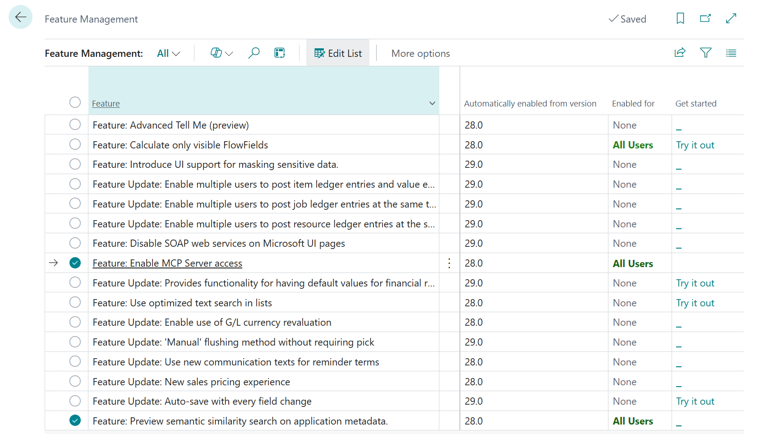Click Enabled for column header
The width and height of the screenshot is (760, 434).
633,103
